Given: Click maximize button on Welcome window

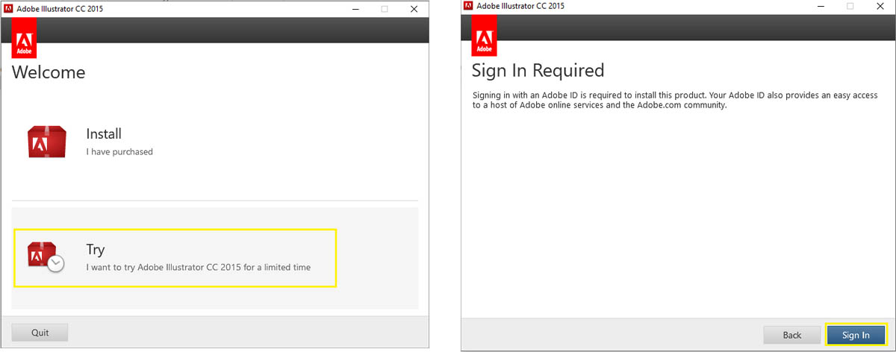Looking at the screenshot, I should [x=385, y=9].
